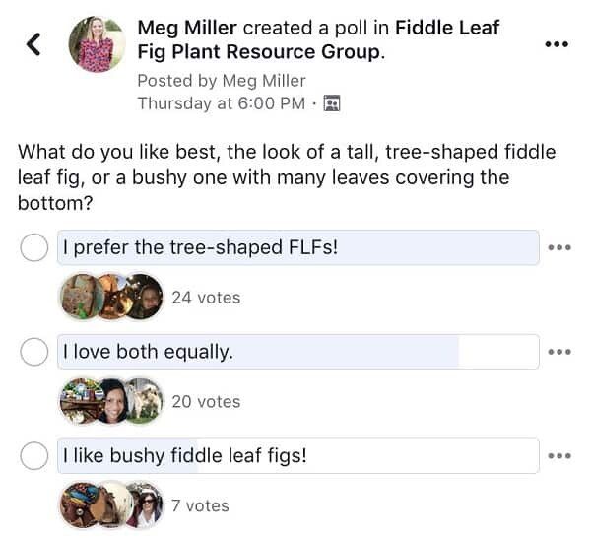View the 7 votes list

click(x=200, y=505)
